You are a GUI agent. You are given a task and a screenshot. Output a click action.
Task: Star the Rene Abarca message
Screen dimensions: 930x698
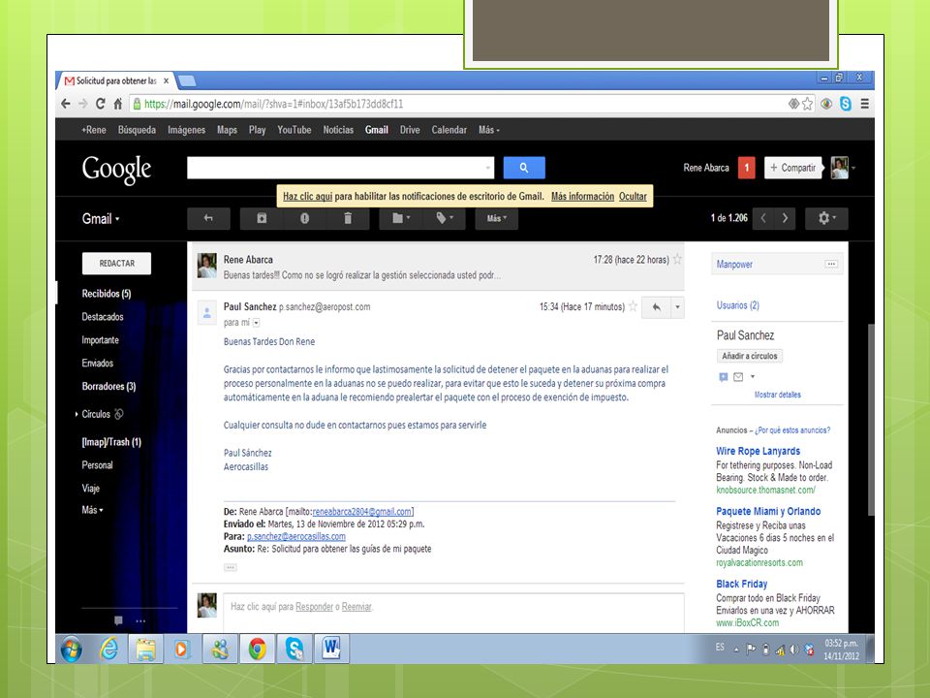(677, 260)
